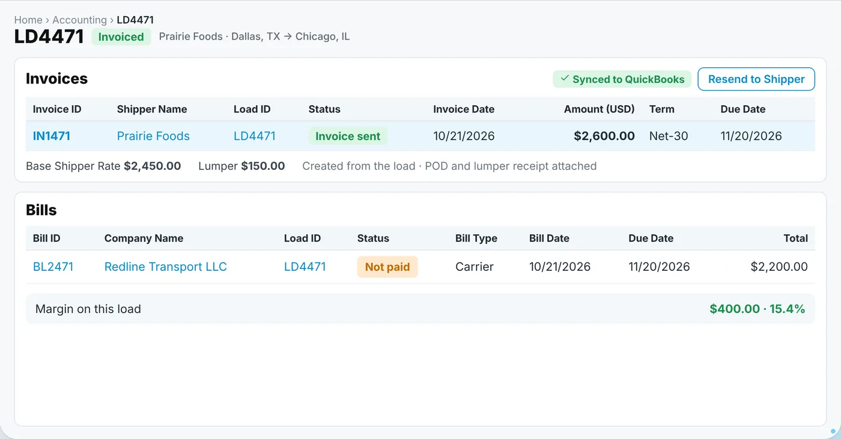Click the Invoiced status badge in the header

pos(121,37)
